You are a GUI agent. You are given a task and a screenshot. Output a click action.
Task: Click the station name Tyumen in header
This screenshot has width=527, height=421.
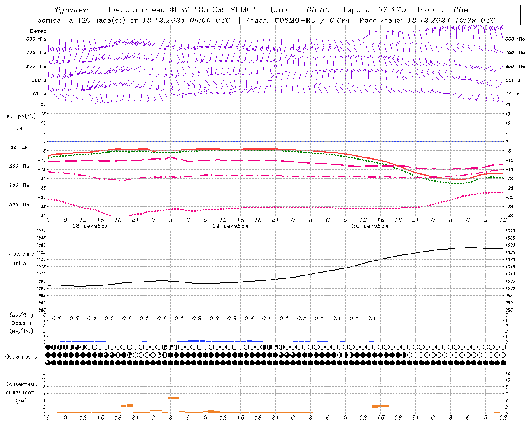(71, 10)
